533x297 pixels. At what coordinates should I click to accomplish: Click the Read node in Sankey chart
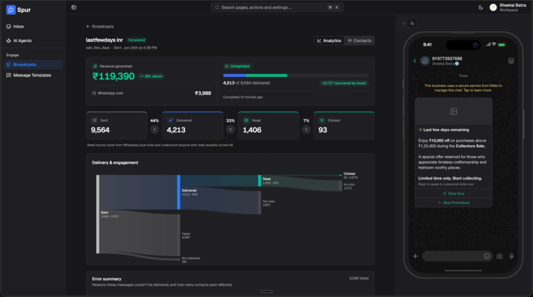tap(260, 181)
